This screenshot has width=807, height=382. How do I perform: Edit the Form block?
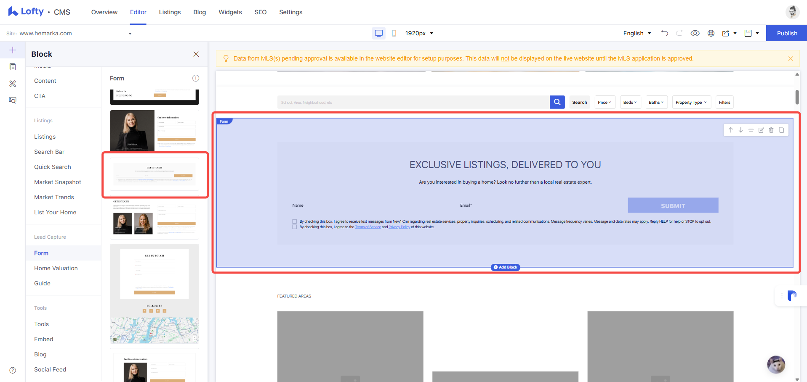(761, 130)
